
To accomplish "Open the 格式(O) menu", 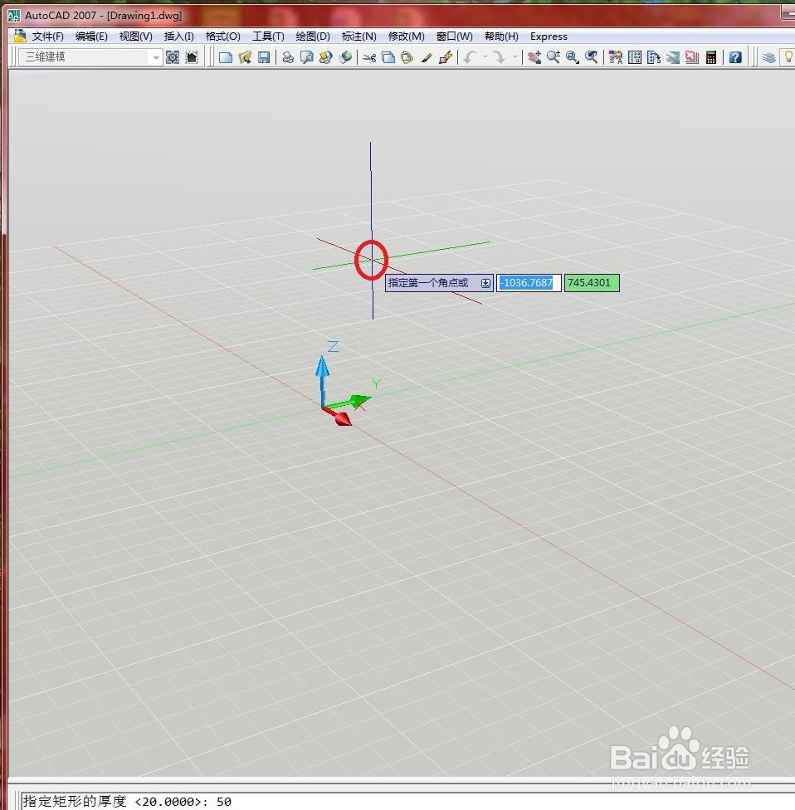I will pos(222,37).
